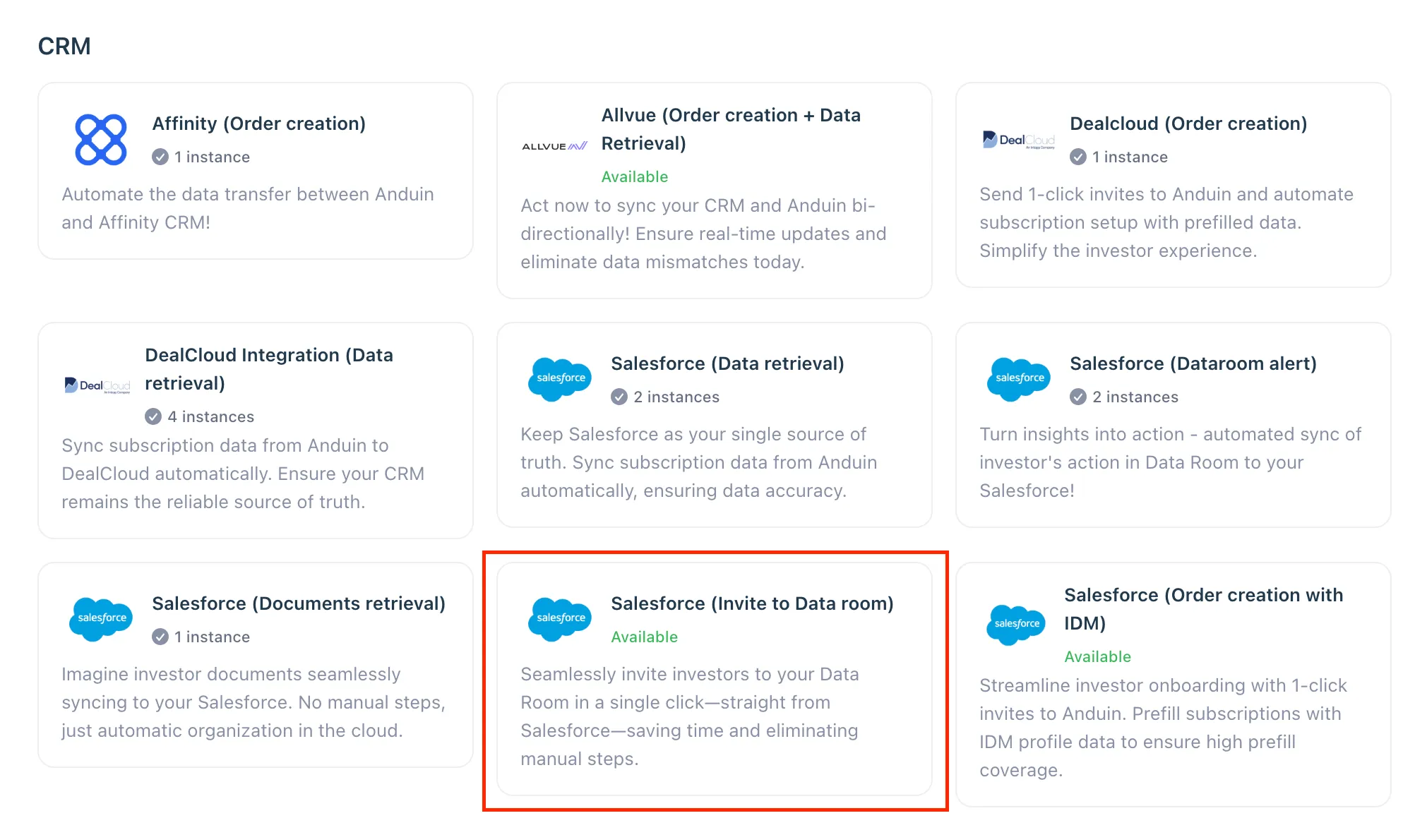Screen dimensions: 1415x830
Task: Click description 'Imagine investor documents seamlessly syncing'
Action: pyautogui.click(x=253, y=702)
